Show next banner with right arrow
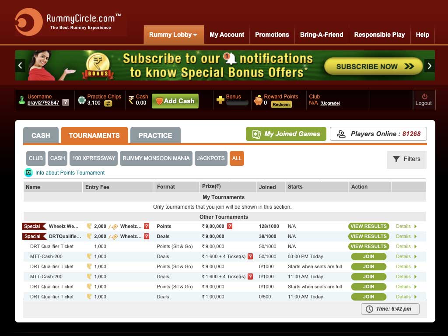 (x=430, y=66)
